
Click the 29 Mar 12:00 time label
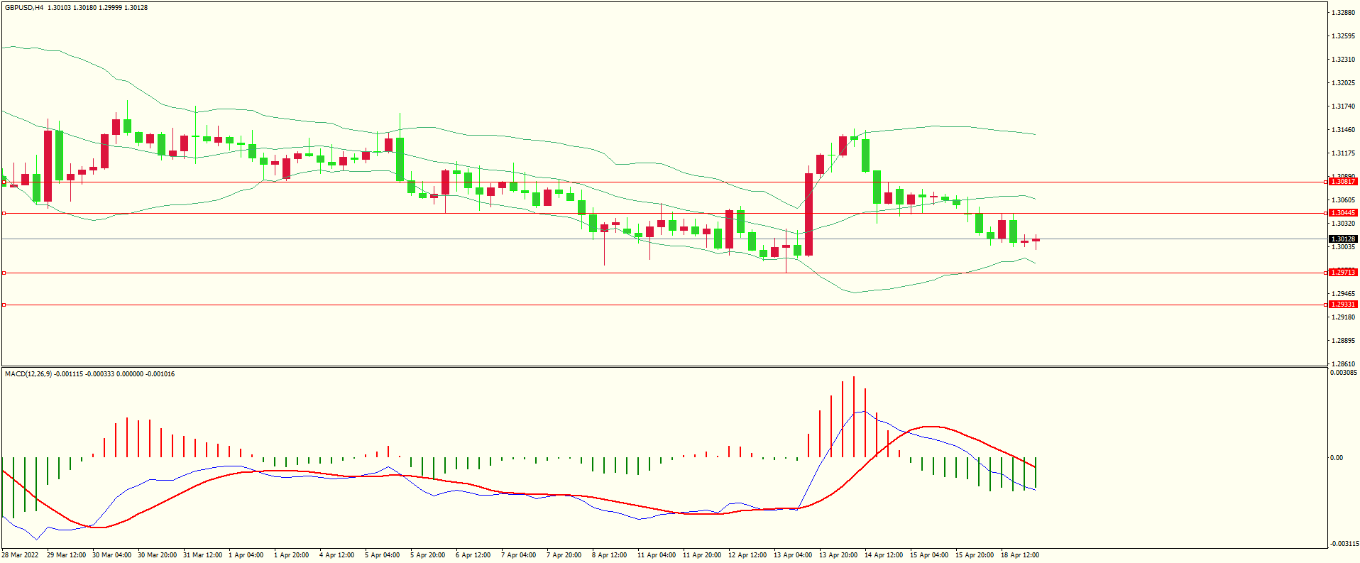66,555
